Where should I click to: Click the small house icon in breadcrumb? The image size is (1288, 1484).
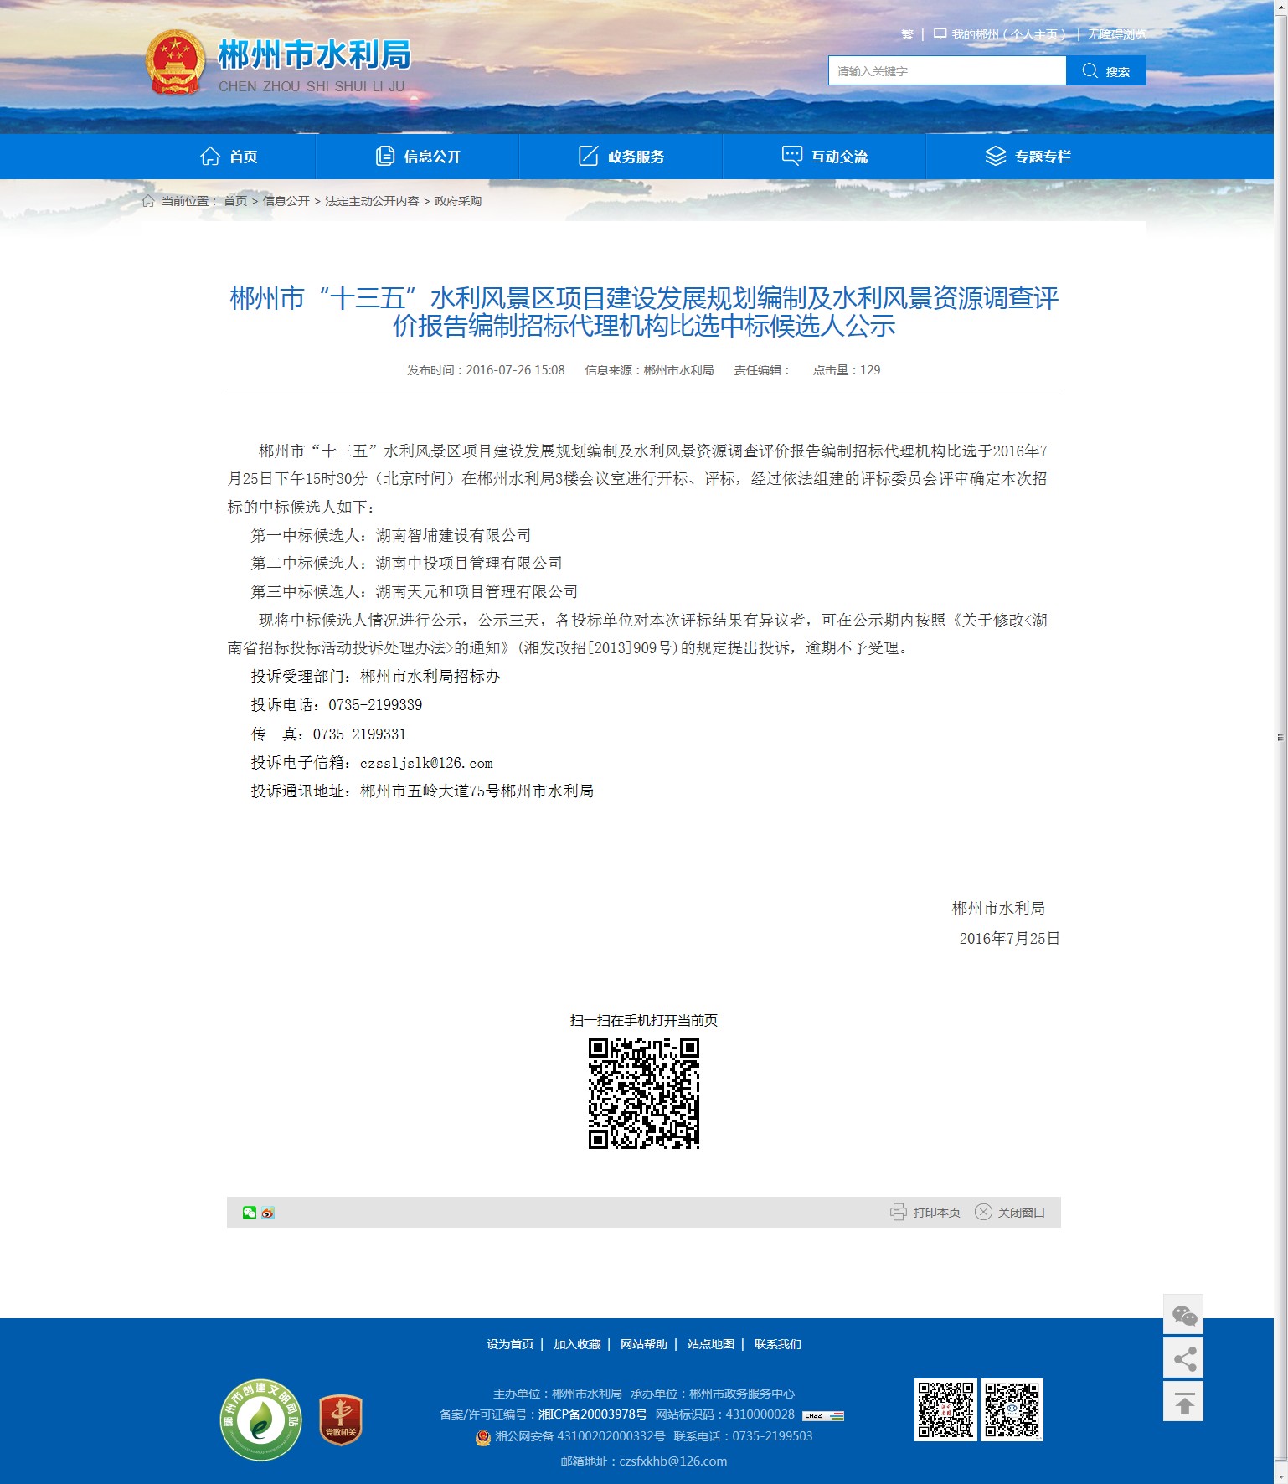tap(148, 201)
